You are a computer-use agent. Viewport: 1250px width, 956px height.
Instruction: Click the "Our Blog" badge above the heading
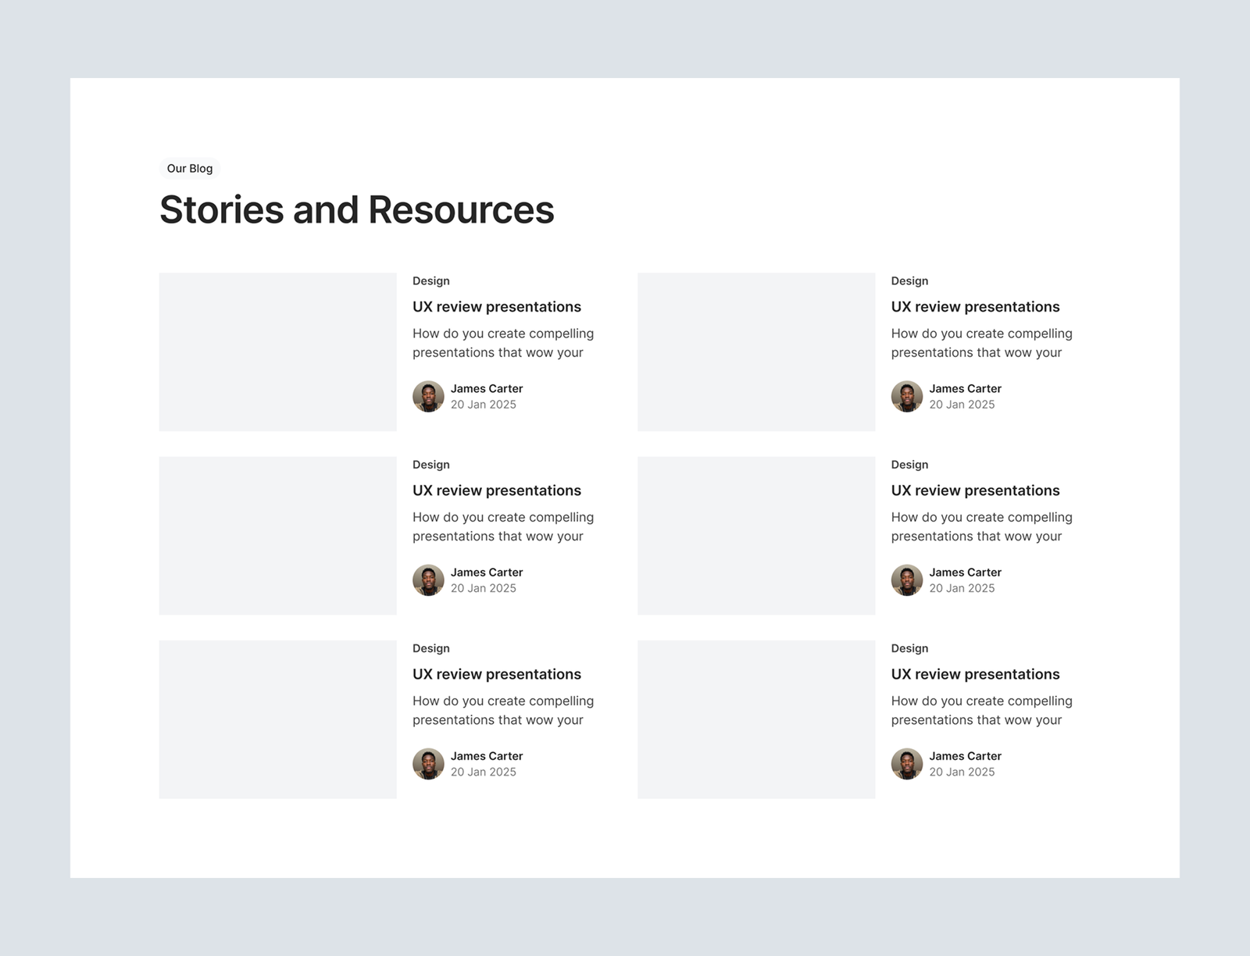tap(190, 169)
